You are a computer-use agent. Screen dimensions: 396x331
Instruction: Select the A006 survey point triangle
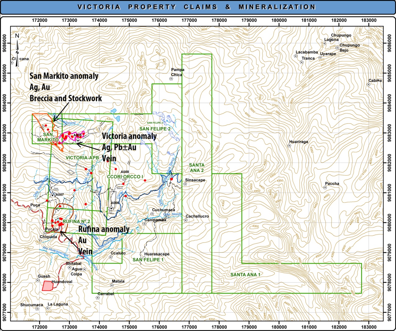(x=112, y=208)
